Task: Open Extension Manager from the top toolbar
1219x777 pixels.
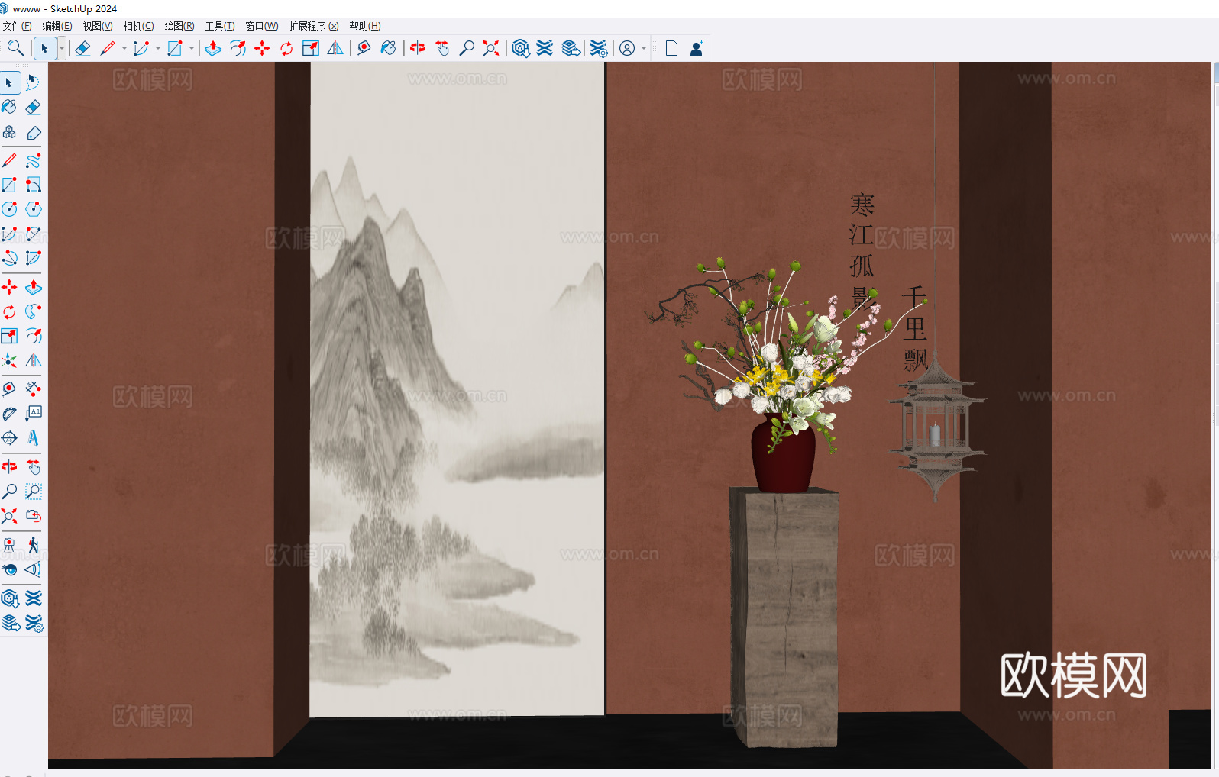Action: tap(598, 48)
